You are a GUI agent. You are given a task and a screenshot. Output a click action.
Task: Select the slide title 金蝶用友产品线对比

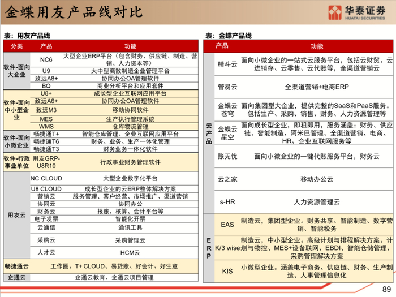click(x=74, y=12)
